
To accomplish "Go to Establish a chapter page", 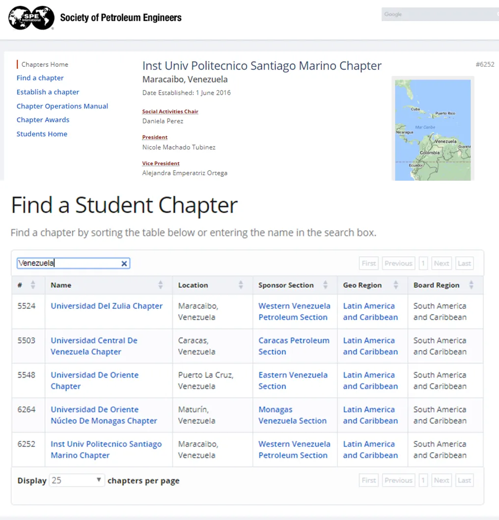I will 48,92.
